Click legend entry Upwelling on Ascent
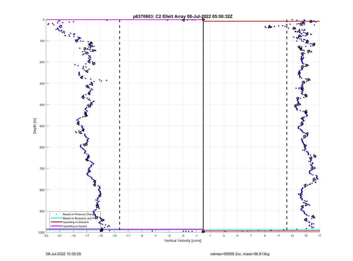The width and height of the screenshot is (353, 261). coord(75,226)
